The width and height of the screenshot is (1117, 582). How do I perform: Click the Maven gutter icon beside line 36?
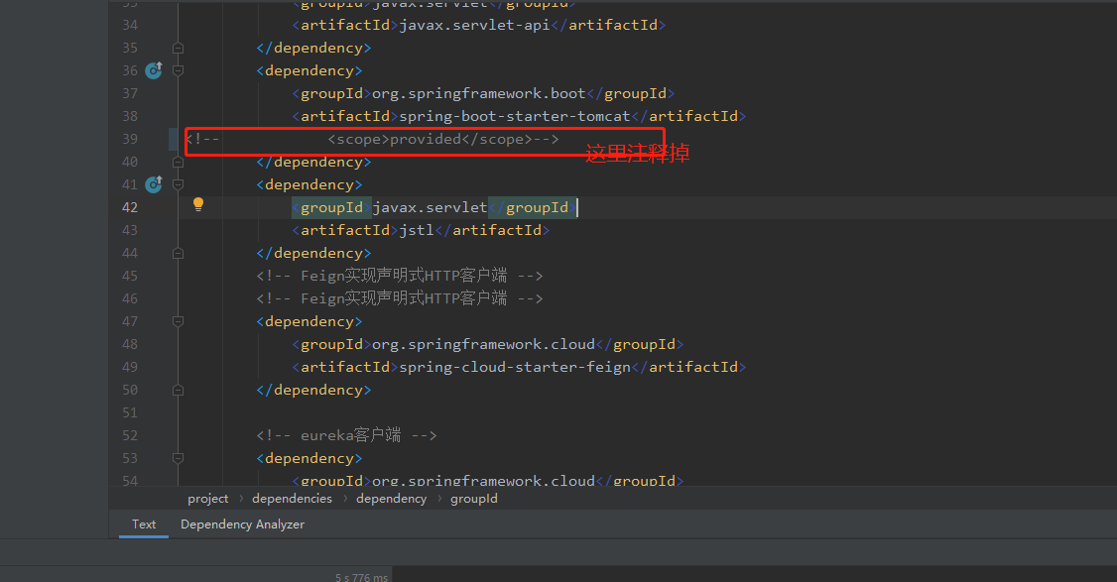[x=153, y=70]
